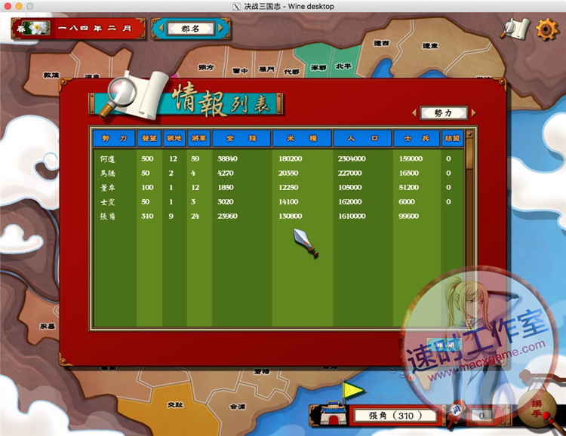The height and width of the screenshot is (436, 566).
Task: Click the 合浦 province on the map
Action: [x=237, y=407]
